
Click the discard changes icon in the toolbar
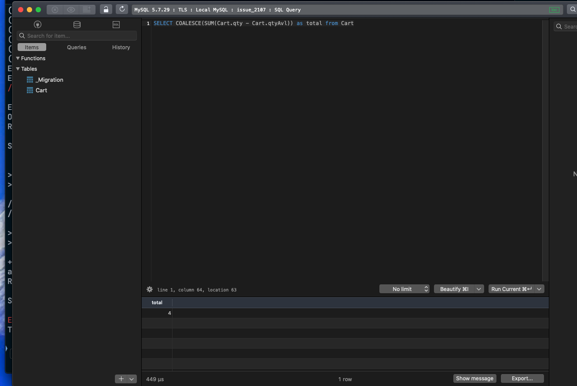coord(54,9)
